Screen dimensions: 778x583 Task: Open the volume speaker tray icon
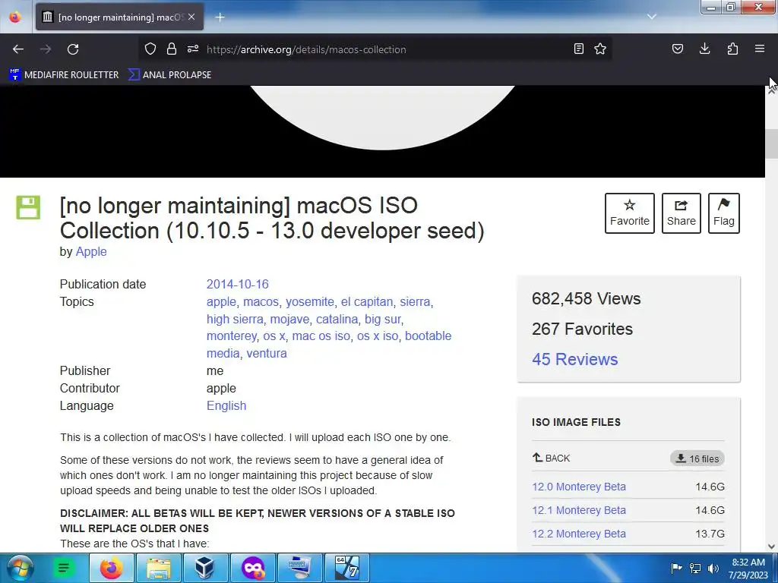pos(713,569)
